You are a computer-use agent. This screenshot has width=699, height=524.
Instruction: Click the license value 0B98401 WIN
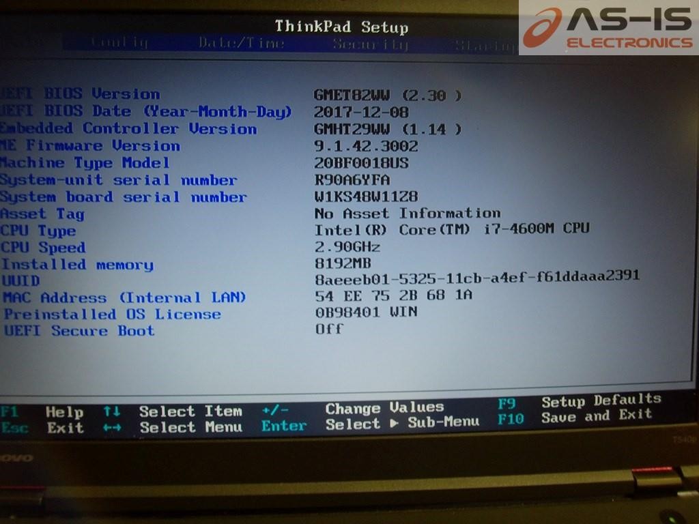point(366,312)
